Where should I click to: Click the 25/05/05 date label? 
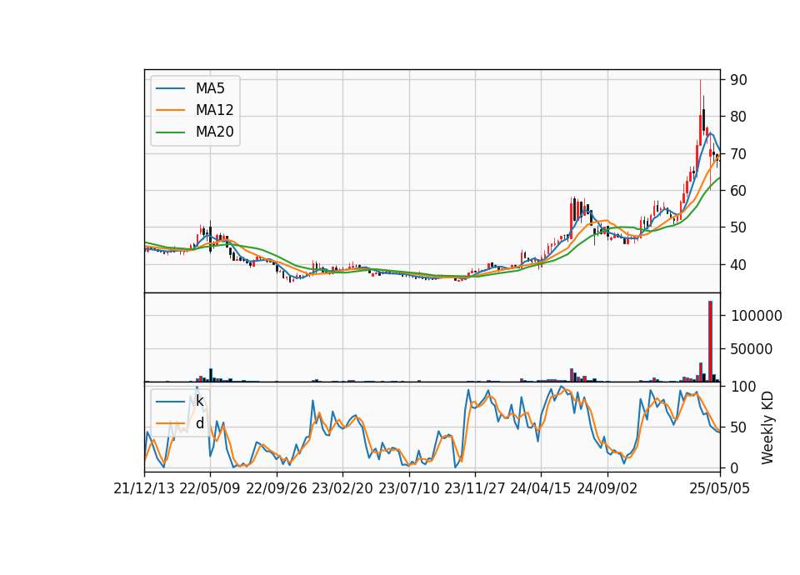click(x=720, y=488)
